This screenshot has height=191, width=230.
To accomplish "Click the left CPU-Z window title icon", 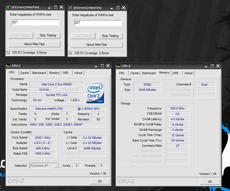I will pyautogui.click(x=9, y=66).
